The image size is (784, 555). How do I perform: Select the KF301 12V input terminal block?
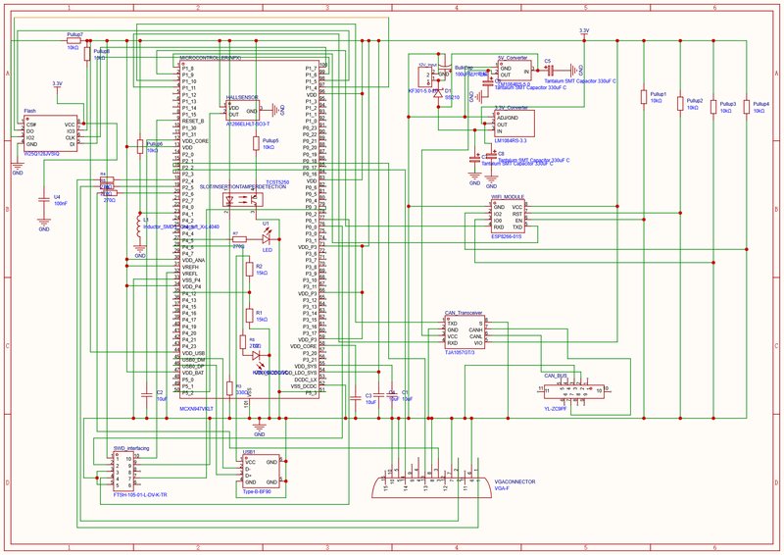[x=424, y=77]
